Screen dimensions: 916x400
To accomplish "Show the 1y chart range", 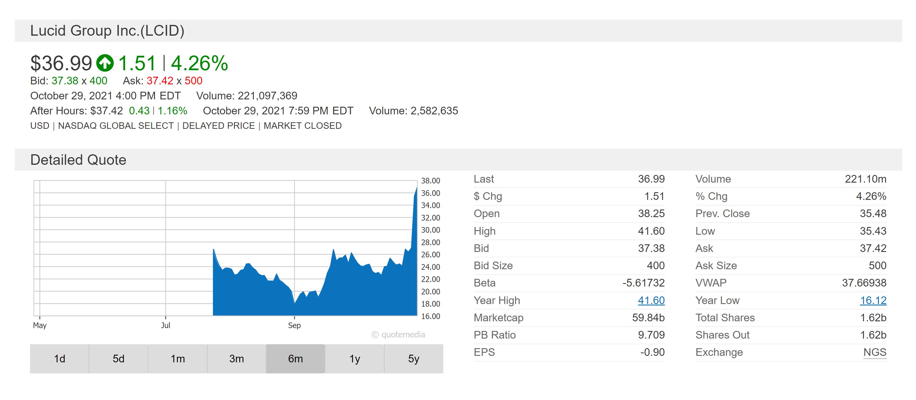I will click(x=355, y=359).
